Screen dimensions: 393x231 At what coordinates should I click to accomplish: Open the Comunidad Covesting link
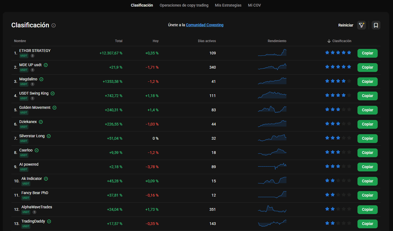(205, 25)
